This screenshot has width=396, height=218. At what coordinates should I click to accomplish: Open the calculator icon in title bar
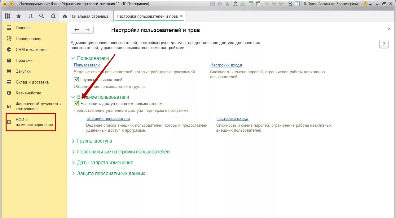[250, 4]
